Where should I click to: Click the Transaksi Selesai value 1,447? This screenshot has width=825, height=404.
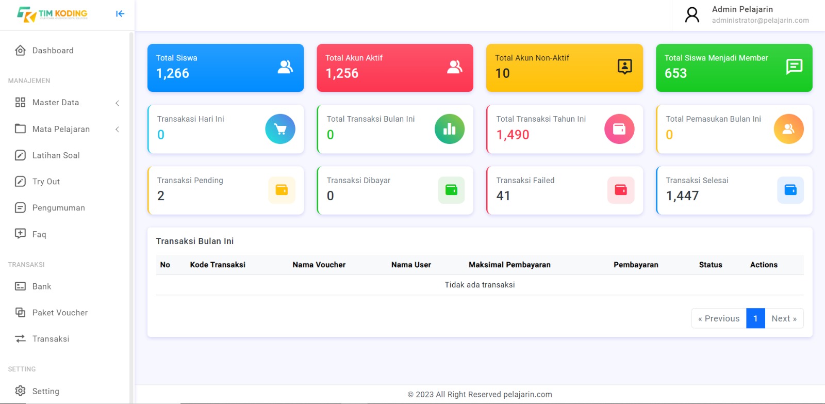(x=682, y=196)
